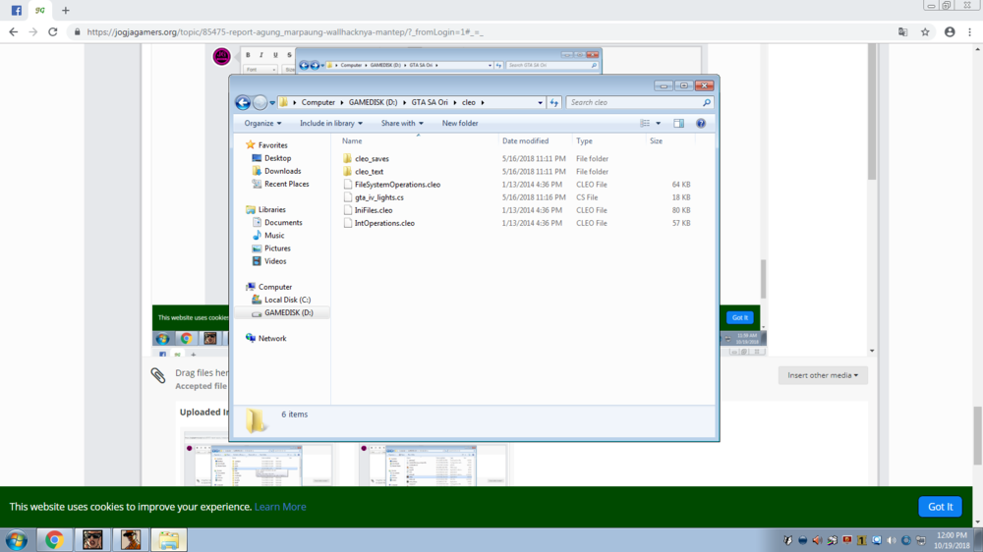983x552 pixels.
Task: Open Recent Places in navigation pane
Action: (x=286, y=185)
